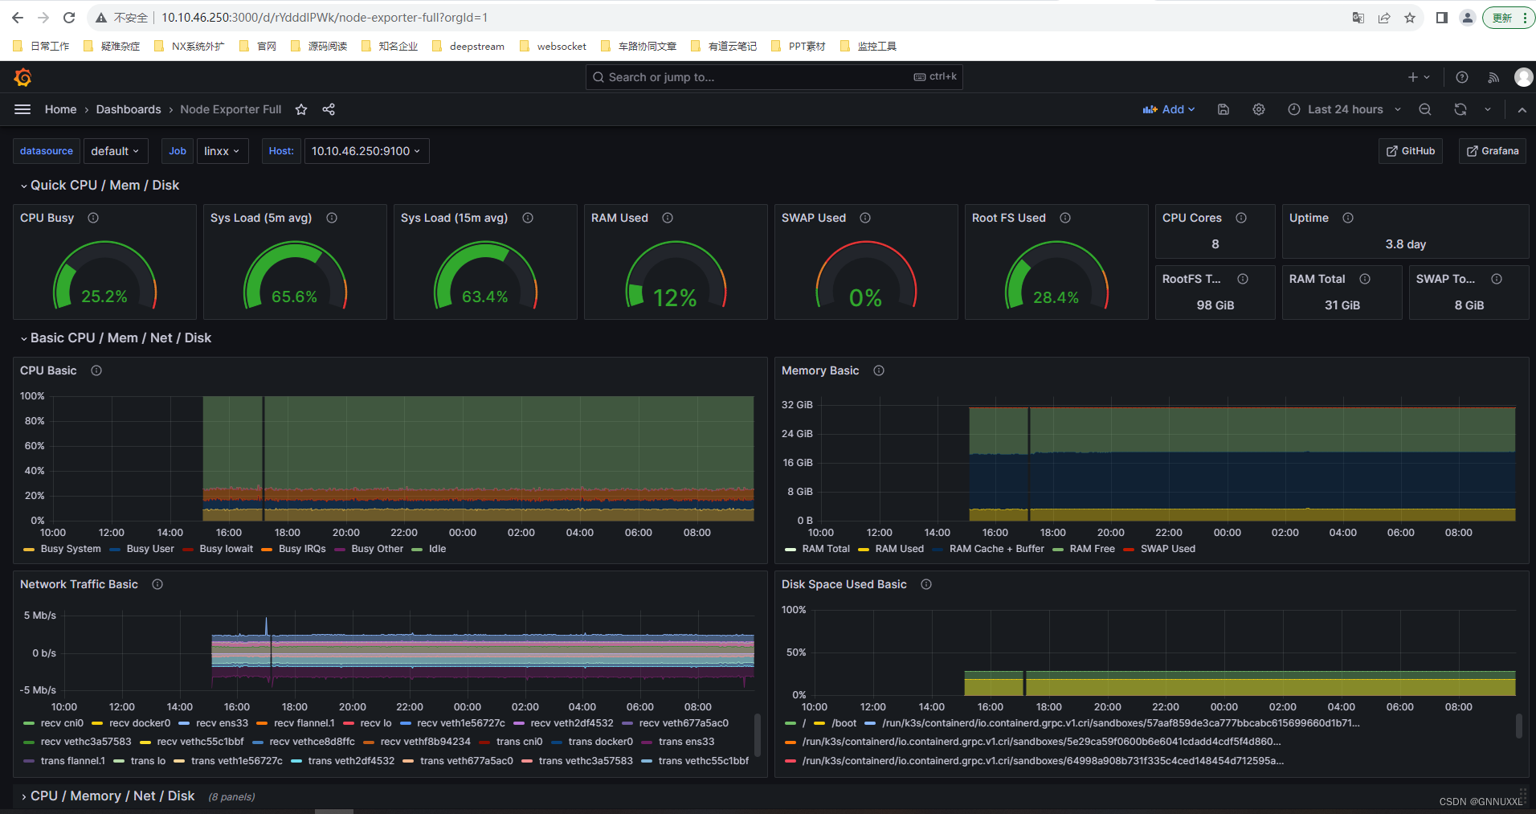Collapse top bar with chevron up
Screen dimensions: 1536x814
coord(1522,109)
